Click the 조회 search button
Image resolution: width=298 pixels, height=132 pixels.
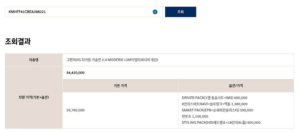click(x=181, y=12)
